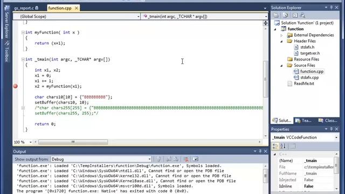This screenshot has width=345, height=194.
Task: Toggle word wrap in the Output window
Action: point(195,159)
